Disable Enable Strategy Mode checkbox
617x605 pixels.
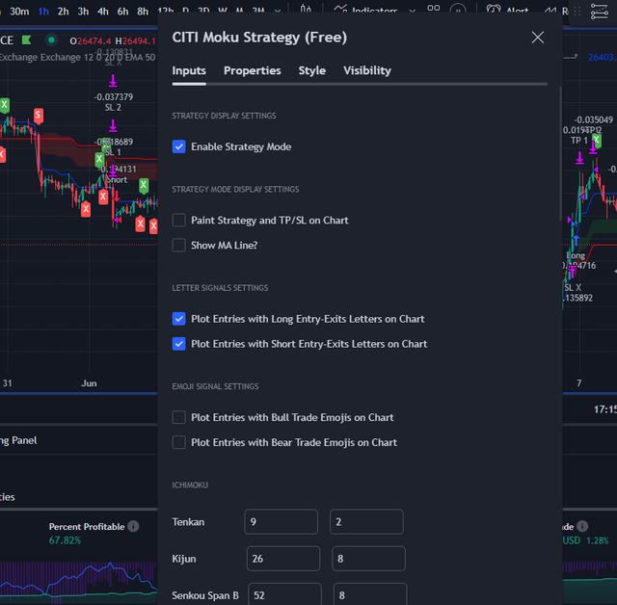point(179,146)
